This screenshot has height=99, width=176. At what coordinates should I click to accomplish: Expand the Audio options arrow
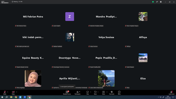coord(8,92)
